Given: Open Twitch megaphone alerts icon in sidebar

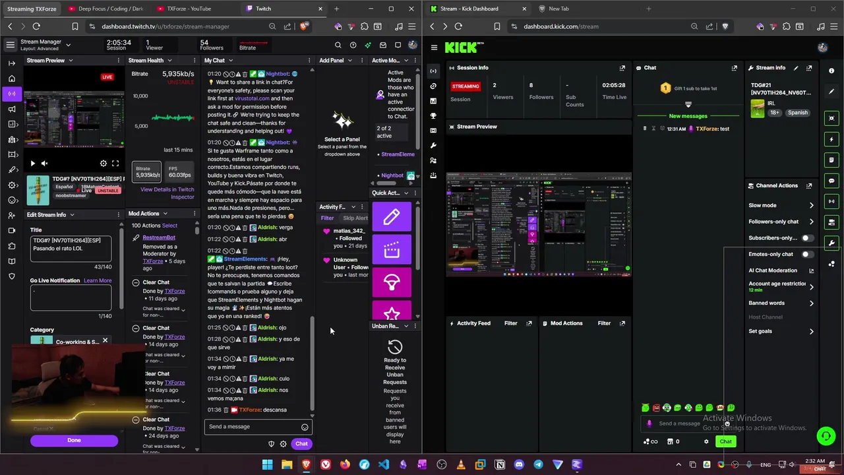Looking at the screenshot, I should pos(12,109).
